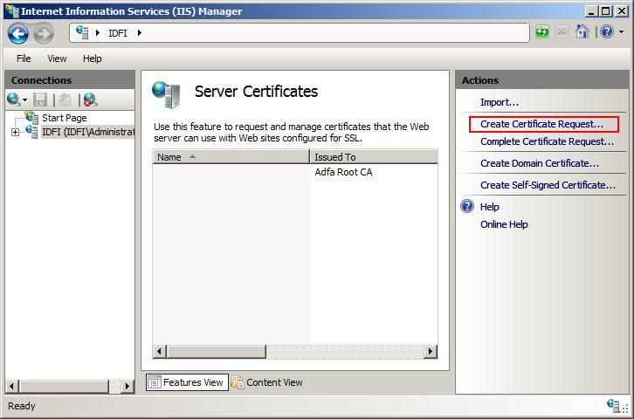Minimize the IIS Manager window
This screenshot has height=419, width=634.
pos(590,10)
